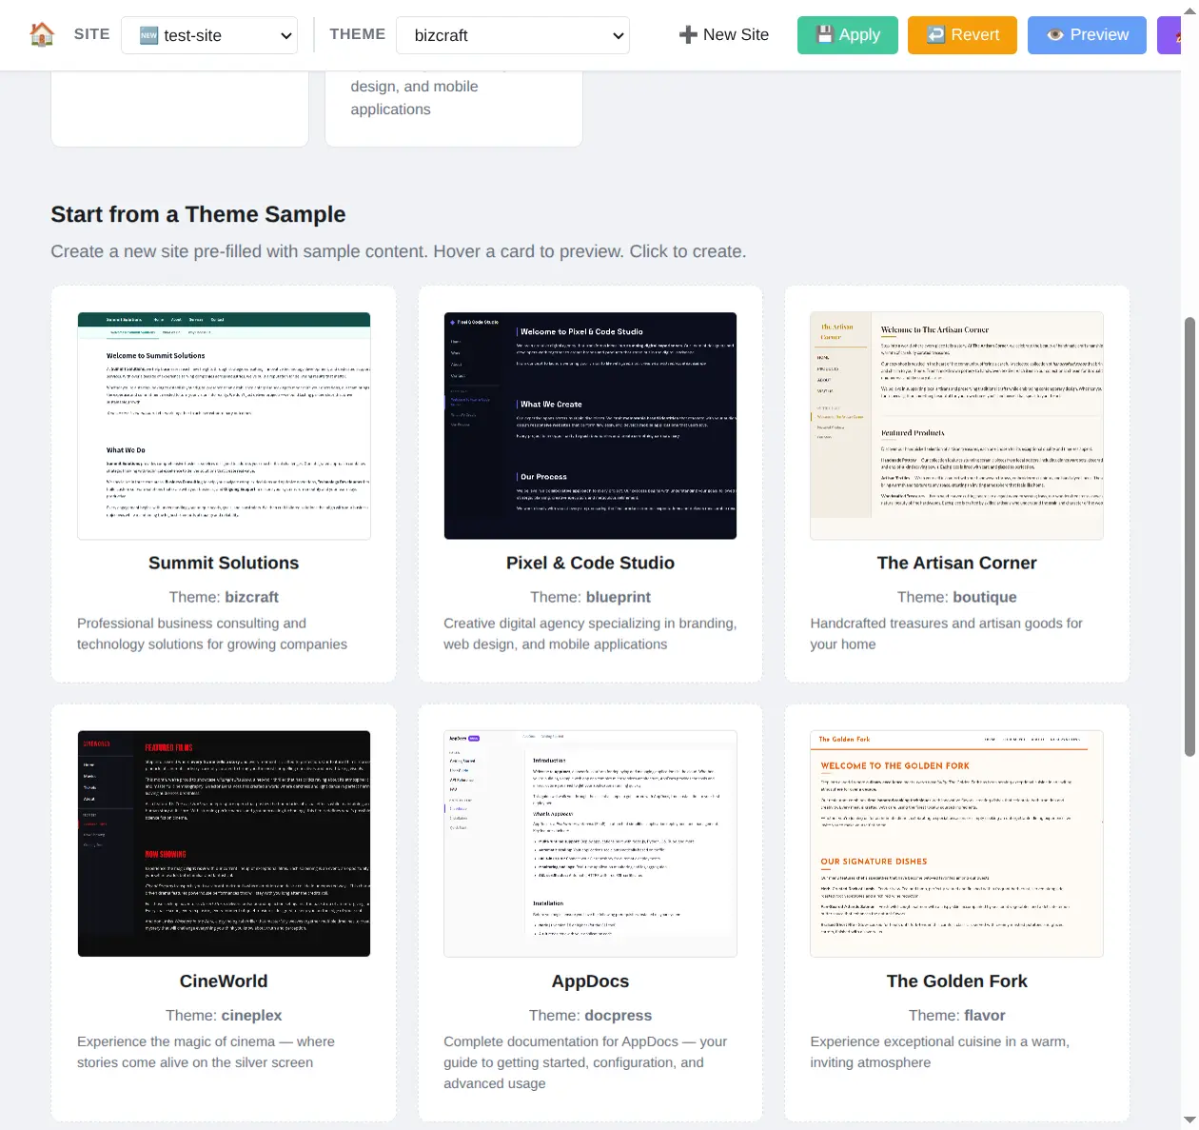Open the bizcraft theme dropdown

coord(513,35)
